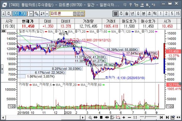Click the MA_종가,200 legend label
The height and width of the screenshot is (121, 182).
[x=144, y=31]
